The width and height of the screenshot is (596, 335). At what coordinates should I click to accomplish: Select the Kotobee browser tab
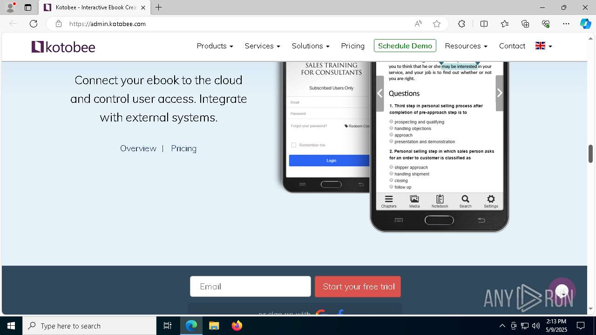(95, 7)
